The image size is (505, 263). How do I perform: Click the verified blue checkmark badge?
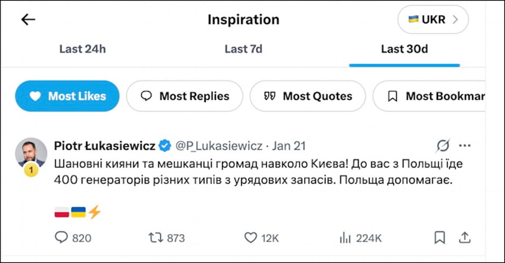[x=165, y=145]
